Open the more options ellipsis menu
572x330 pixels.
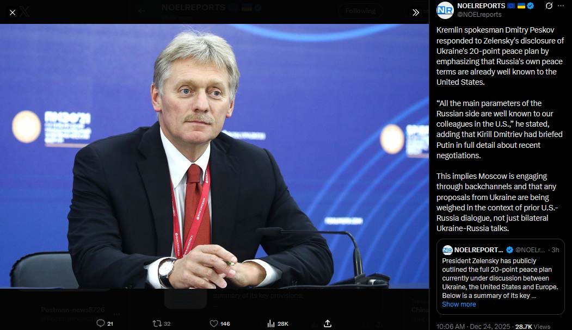coord(561,6)
